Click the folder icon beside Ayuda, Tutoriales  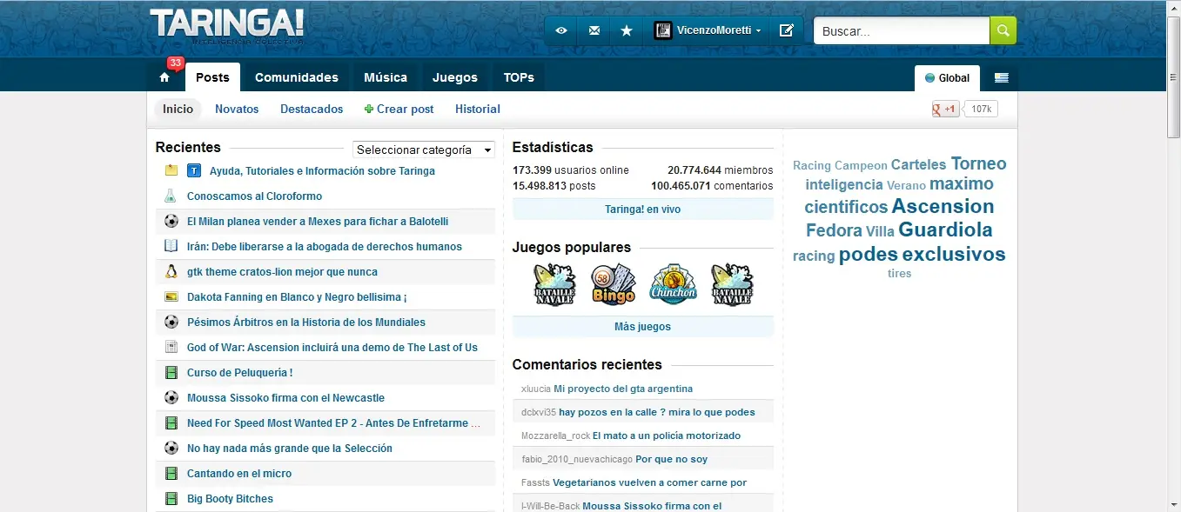click(x=171, y=170)
